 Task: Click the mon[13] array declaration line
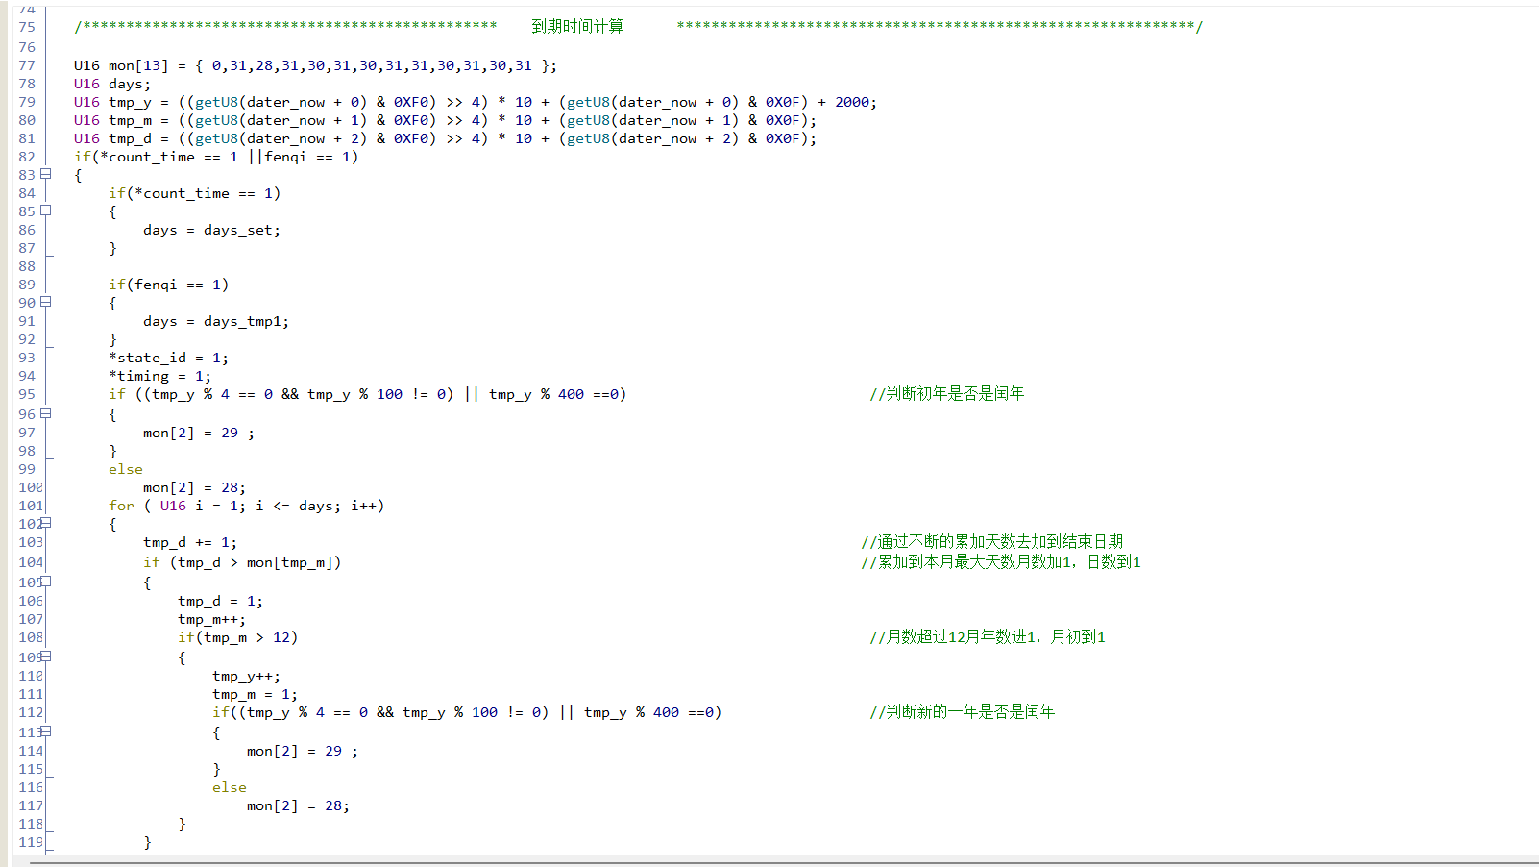click(x=315, y=65)
